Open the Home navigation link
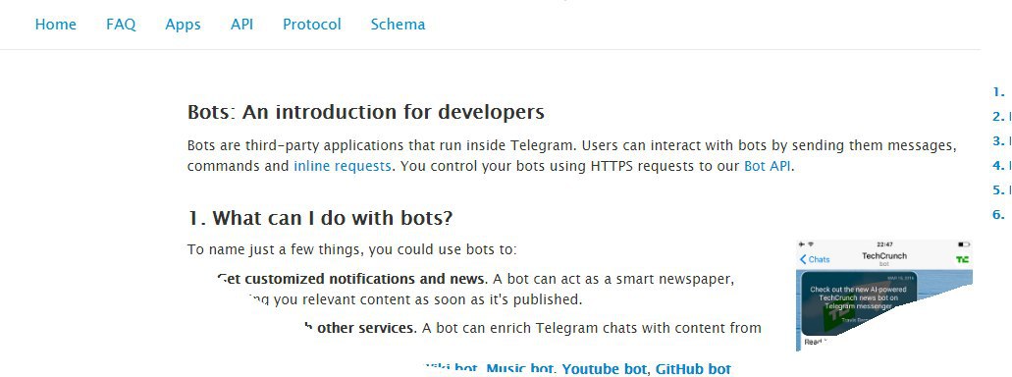 point(56,25)
